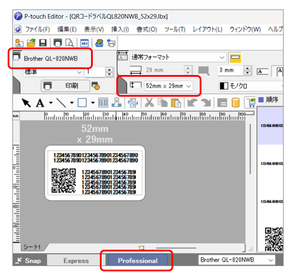296x279 pixels.
Task: Click the copies number input field
Action: coord(95,72)
